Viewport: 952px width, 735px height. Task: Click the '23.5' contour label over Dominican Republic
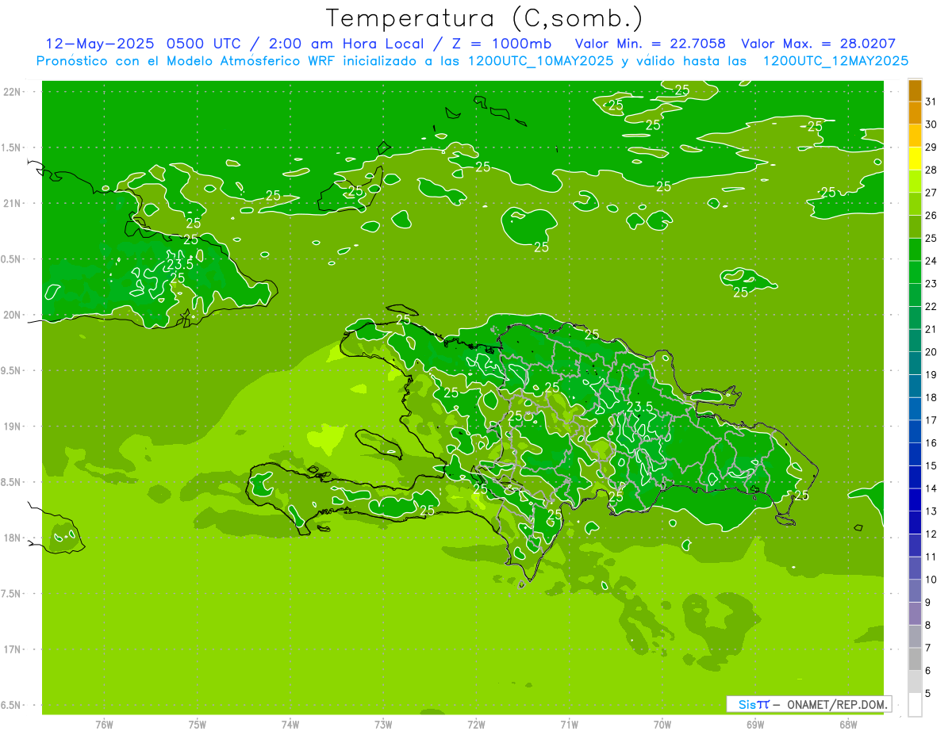click(x=639, y=407)
